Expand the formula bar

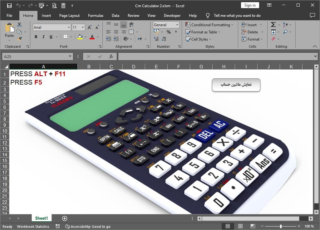click(x=315, y=56)
